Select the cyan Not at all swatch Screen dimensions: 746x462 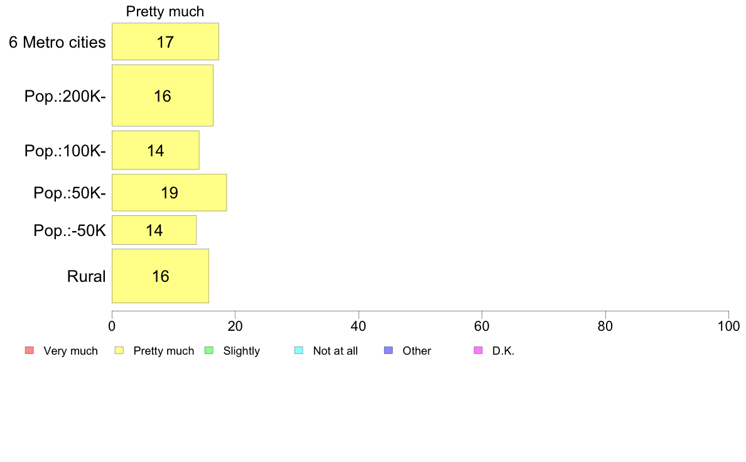click(x=299, y=351)
